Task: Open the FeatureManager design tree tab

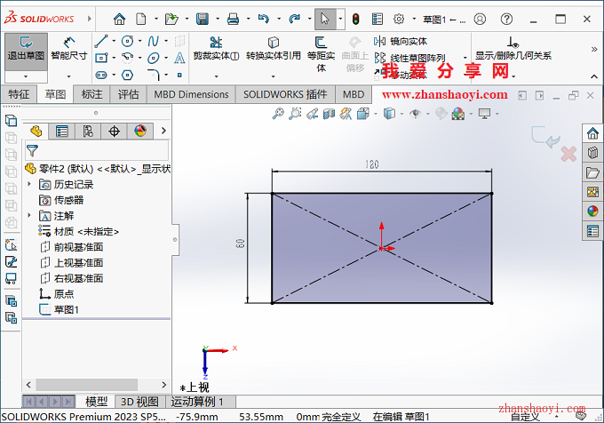Action: (x=36, y=132)
